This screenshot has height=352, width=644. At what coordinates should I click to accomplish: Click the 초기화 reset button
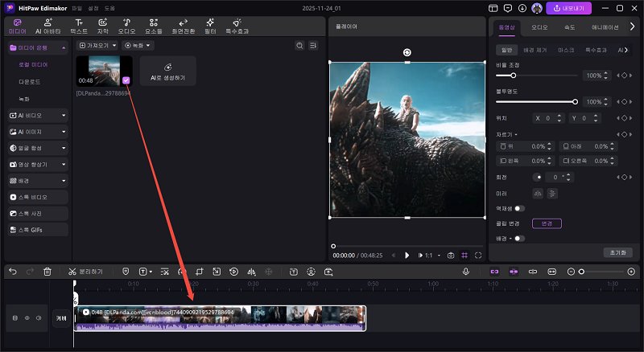[x=616, y=252]
